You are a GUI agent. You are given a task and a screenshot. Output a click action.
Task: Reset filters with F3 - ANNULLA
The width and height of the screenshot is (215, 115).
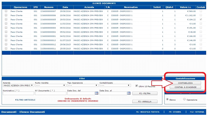[145, 102]
